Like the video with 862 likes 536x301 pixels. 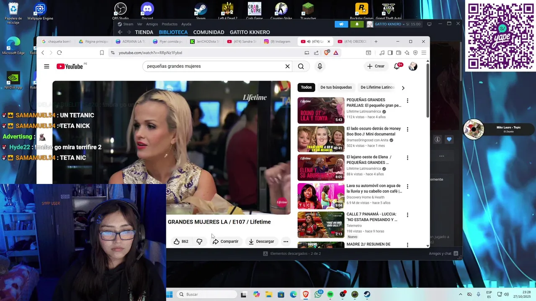(x=181, y=241)
